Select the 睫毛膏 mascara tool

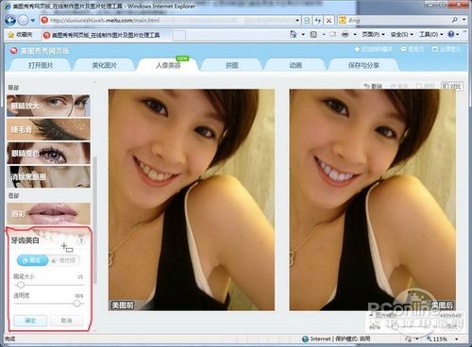pos(48,129)
